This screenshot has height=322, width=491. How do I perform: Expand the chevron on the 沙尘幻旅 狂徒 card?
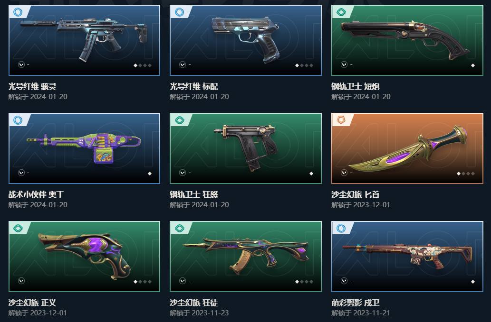[x=183, y=281]
